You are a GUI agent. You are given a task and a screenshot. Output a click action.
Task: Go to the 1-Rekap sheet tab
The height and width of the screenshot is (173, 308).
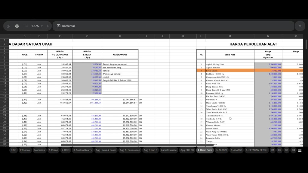coord(54,150)
